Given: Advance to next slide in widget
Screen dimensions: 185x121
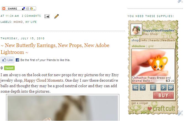Looking at the screenshot, I should [163, 87].
